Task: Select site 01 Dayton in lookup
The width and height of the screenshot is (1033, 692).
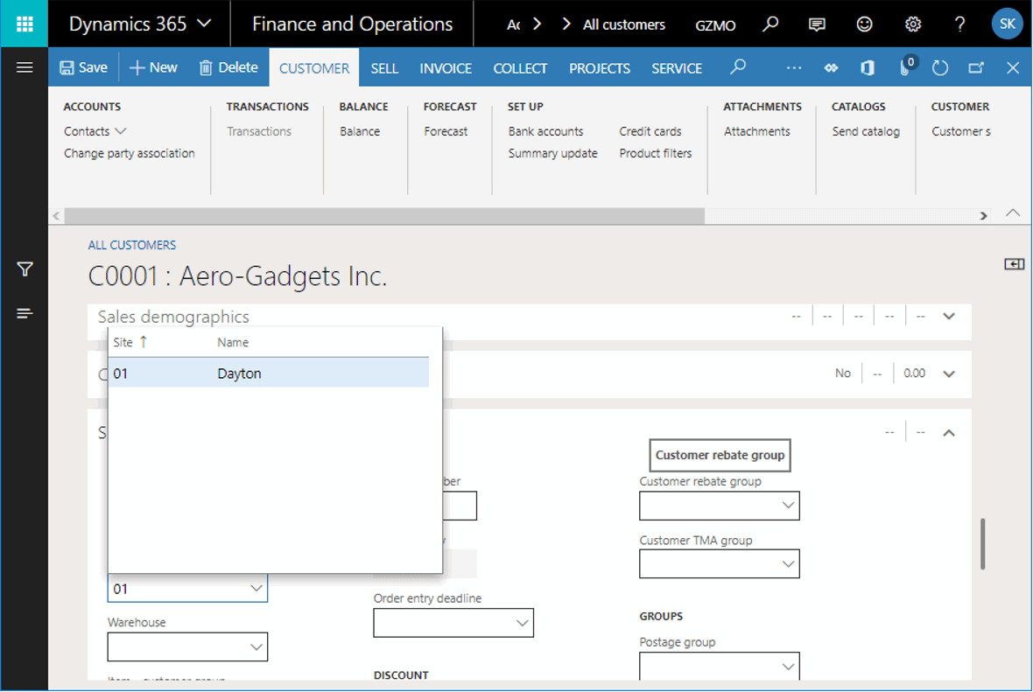Action: pos(269,374)
